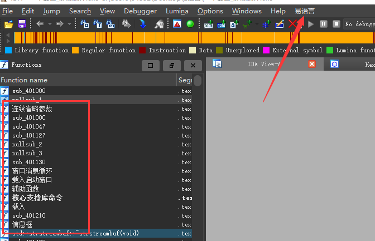The image size is (375, 241).
Task: Switch to the IDA View-A tab
Action: point(264,64)
